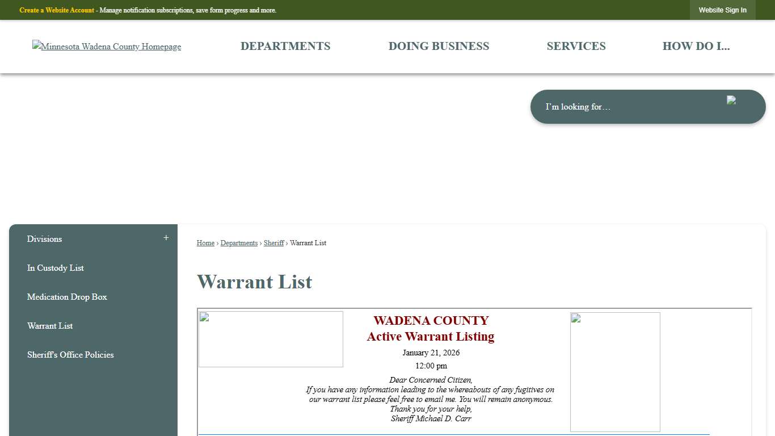Click the Website Sign In button
The height and width of the screenshot is (436, 775).
point(723,10)
